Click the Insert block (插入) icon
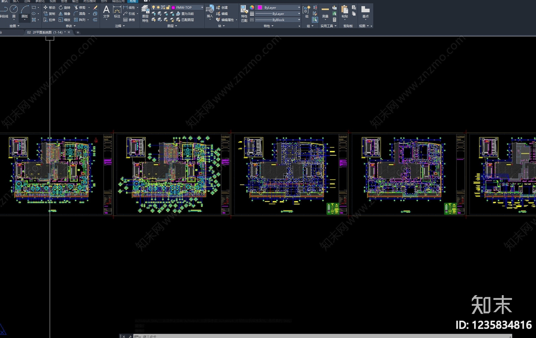 [210, 12]
